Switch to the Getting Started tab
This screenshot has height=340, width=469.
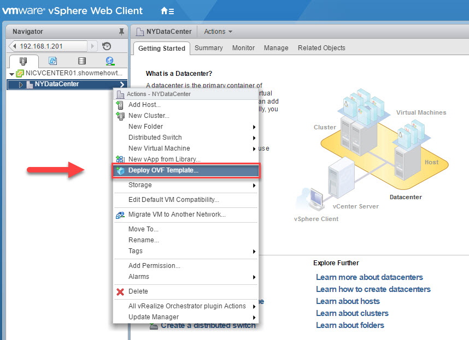tap(161, 49)
